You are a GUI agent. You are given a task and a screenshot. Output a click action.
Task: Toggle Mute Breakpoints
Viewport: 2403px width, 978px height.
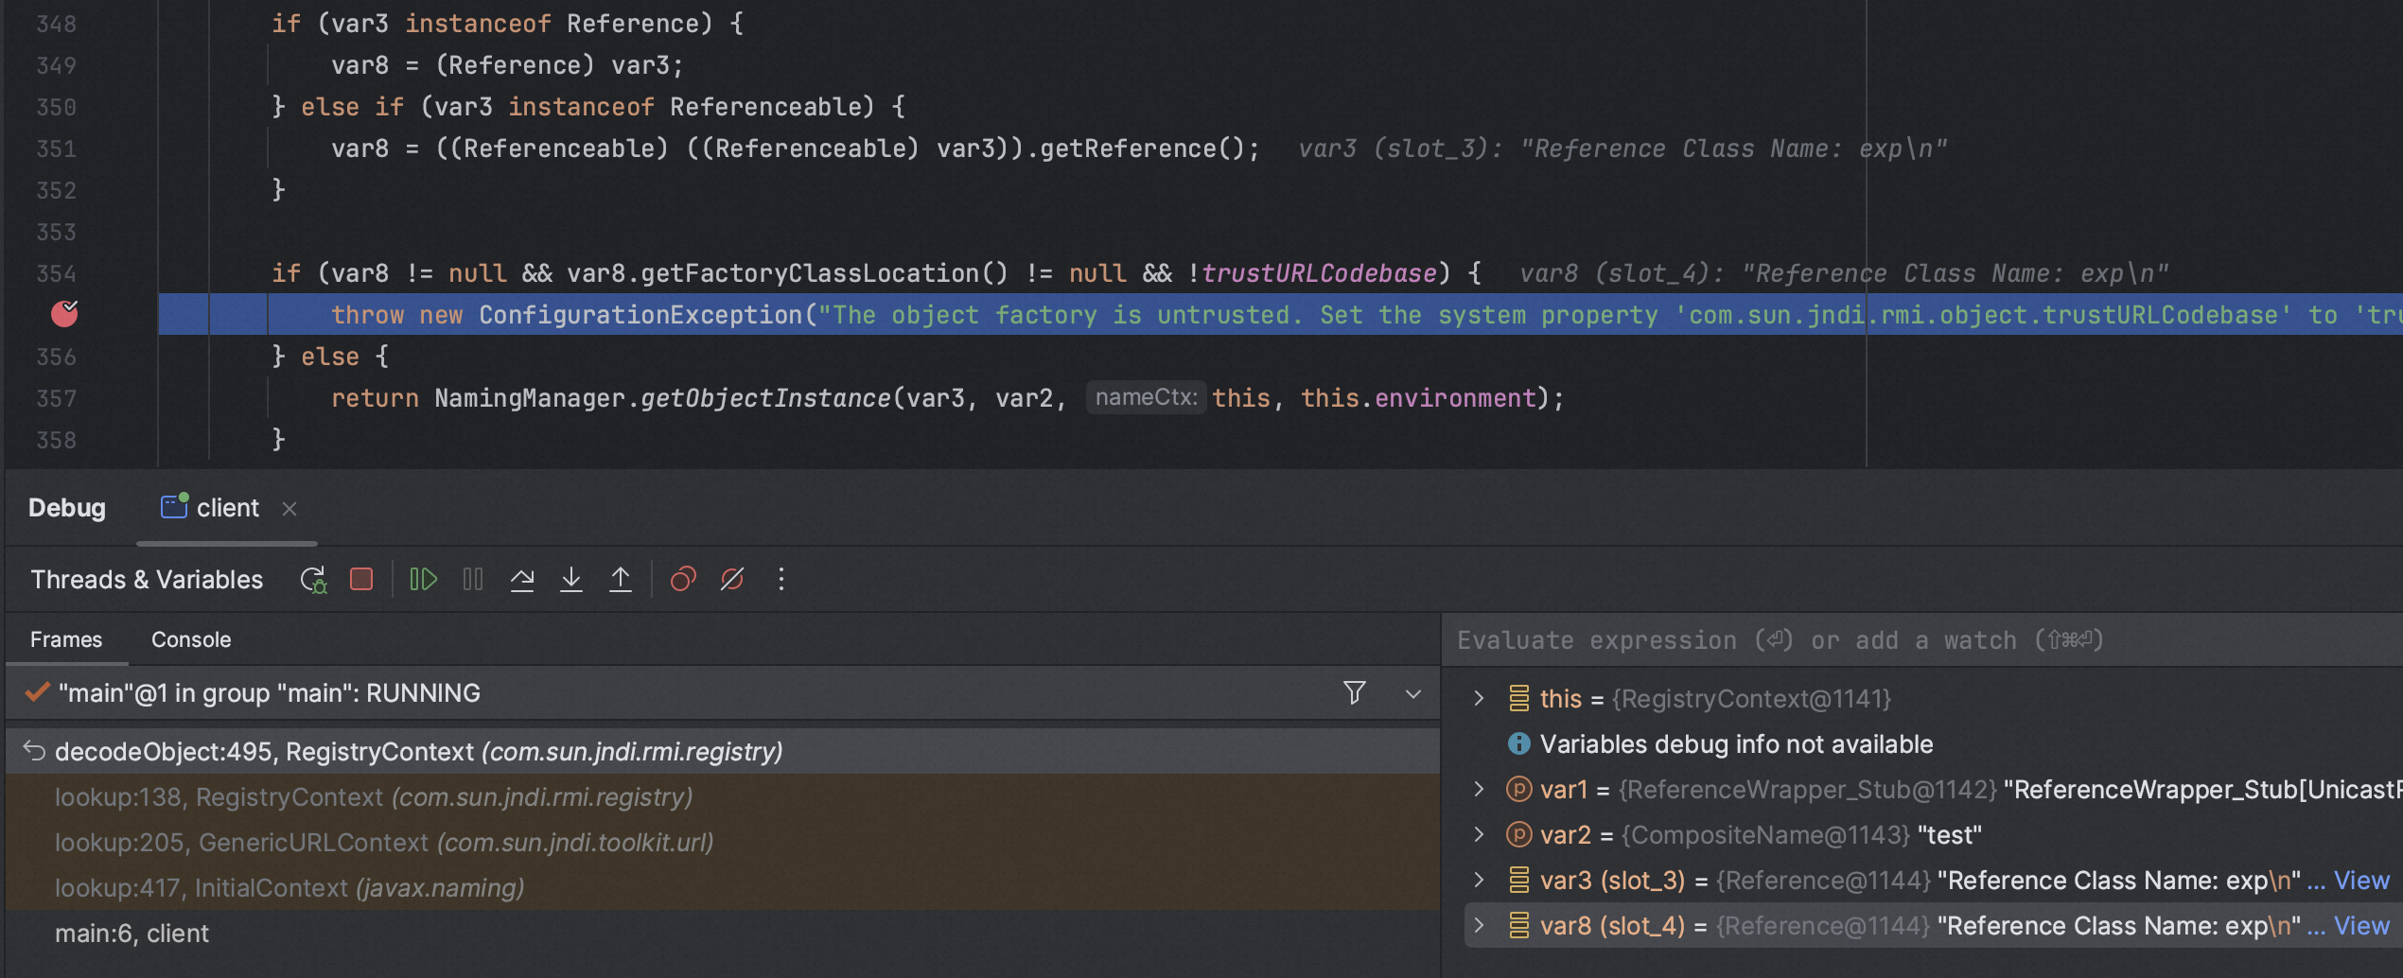click(732, 579)
